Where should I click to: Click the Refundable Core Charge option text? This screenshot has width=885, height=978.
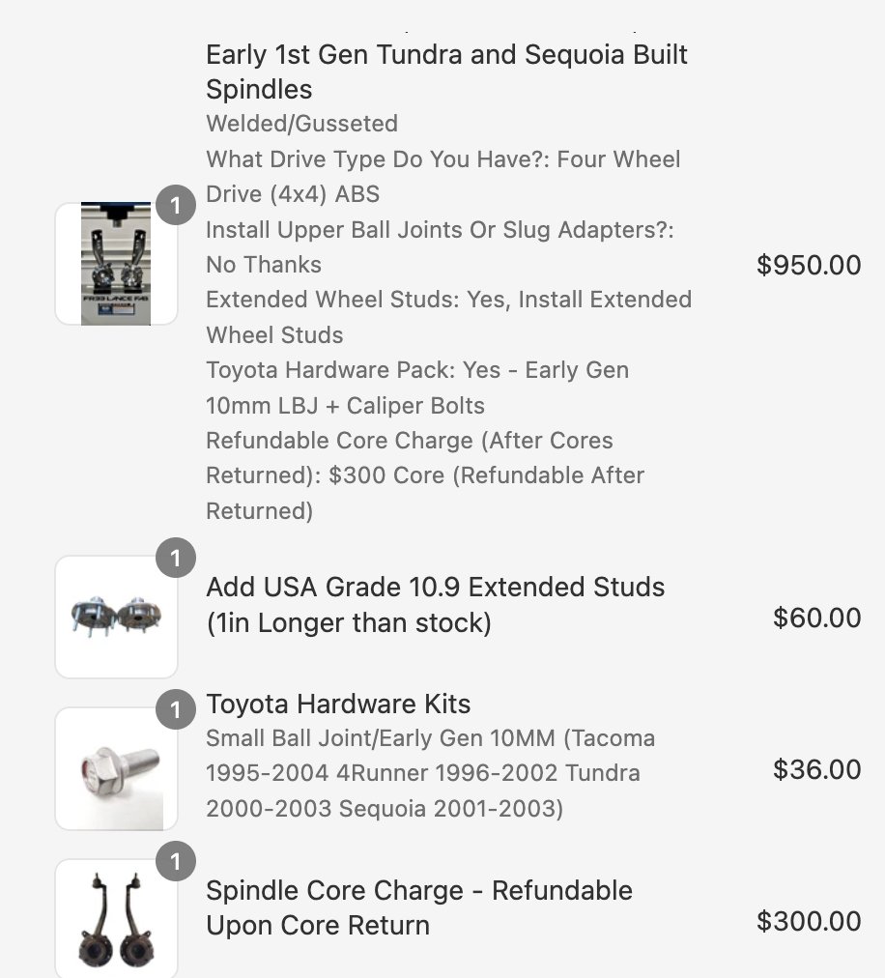click(425, 475)
